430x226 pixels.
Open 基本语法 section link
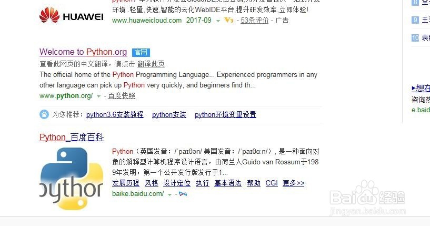pos(228,183)
